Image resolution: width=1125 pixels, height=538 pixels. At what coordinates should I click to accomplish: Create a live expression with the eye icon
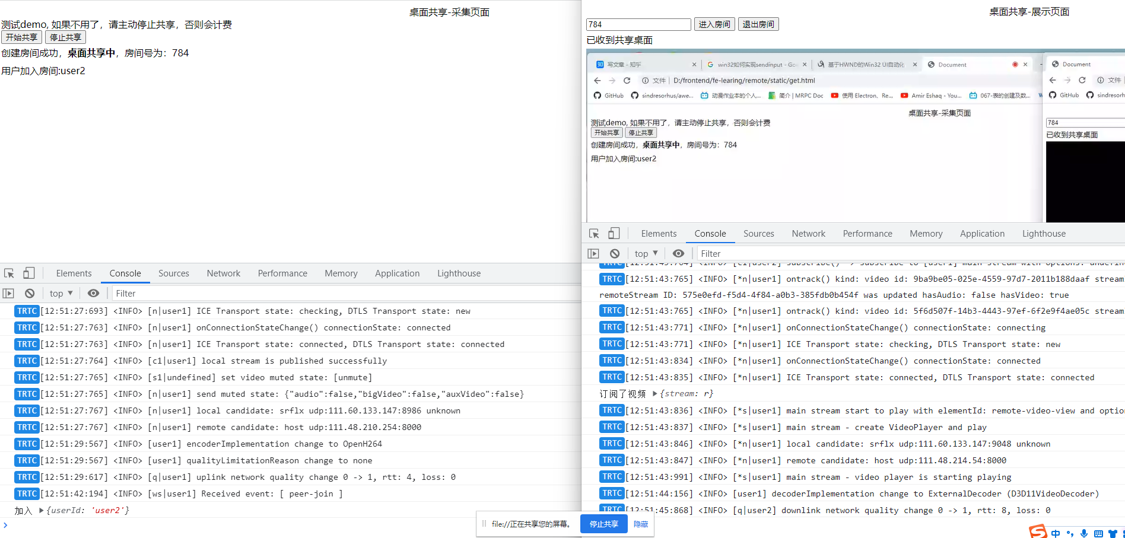point(93,293)
